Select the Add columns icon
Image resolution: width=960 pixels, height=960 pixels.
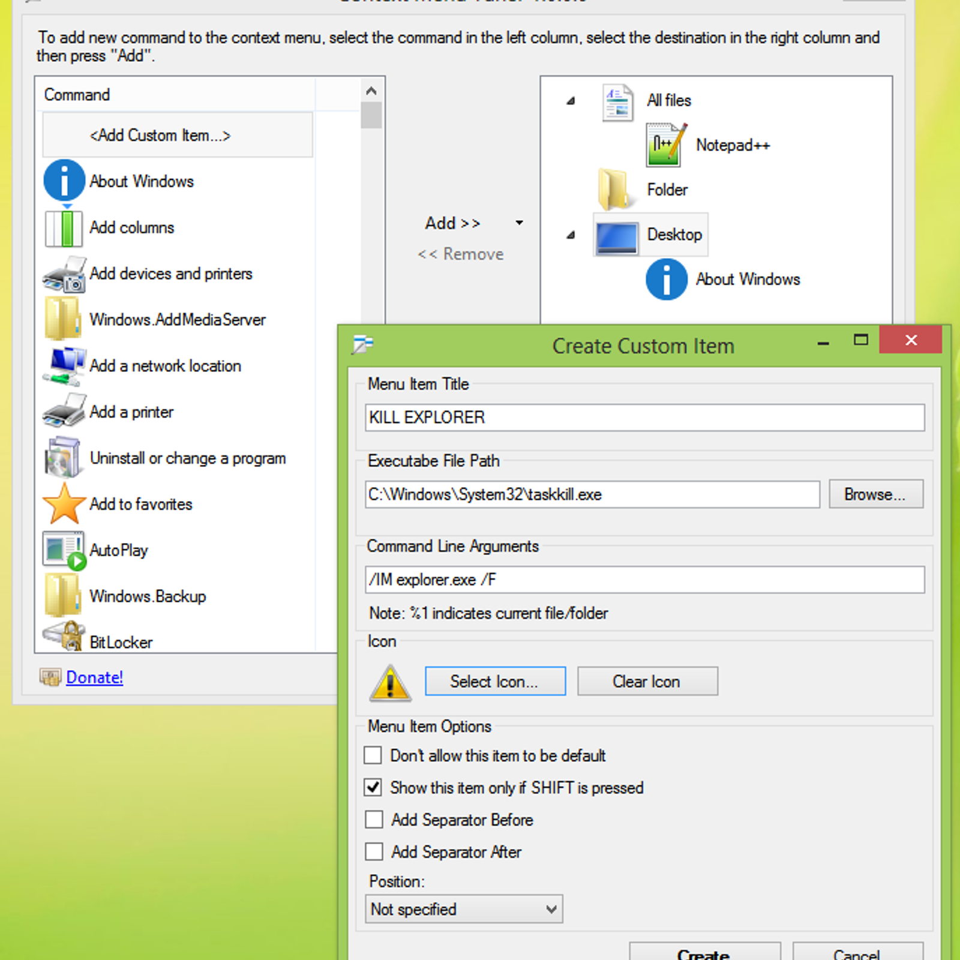(64, 228)
